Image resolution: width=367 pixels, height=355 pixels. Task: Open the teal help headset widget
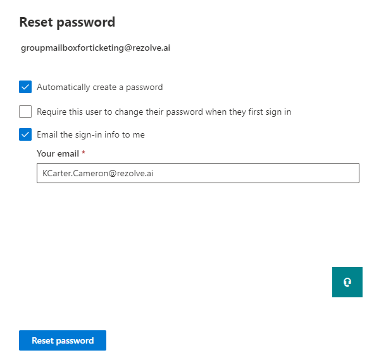347,282
